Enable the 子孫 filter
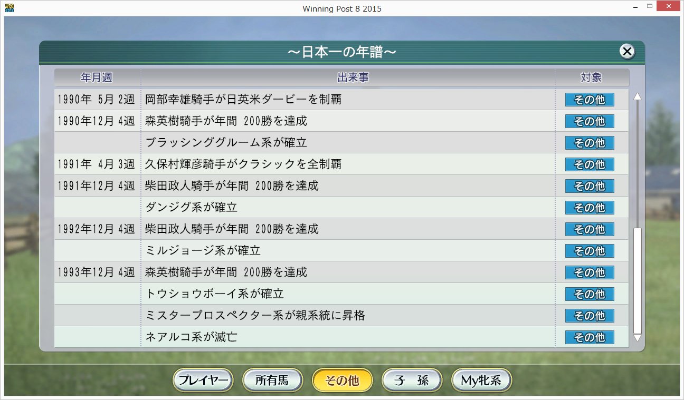This screenshot has height=400, width=684. 412,379
